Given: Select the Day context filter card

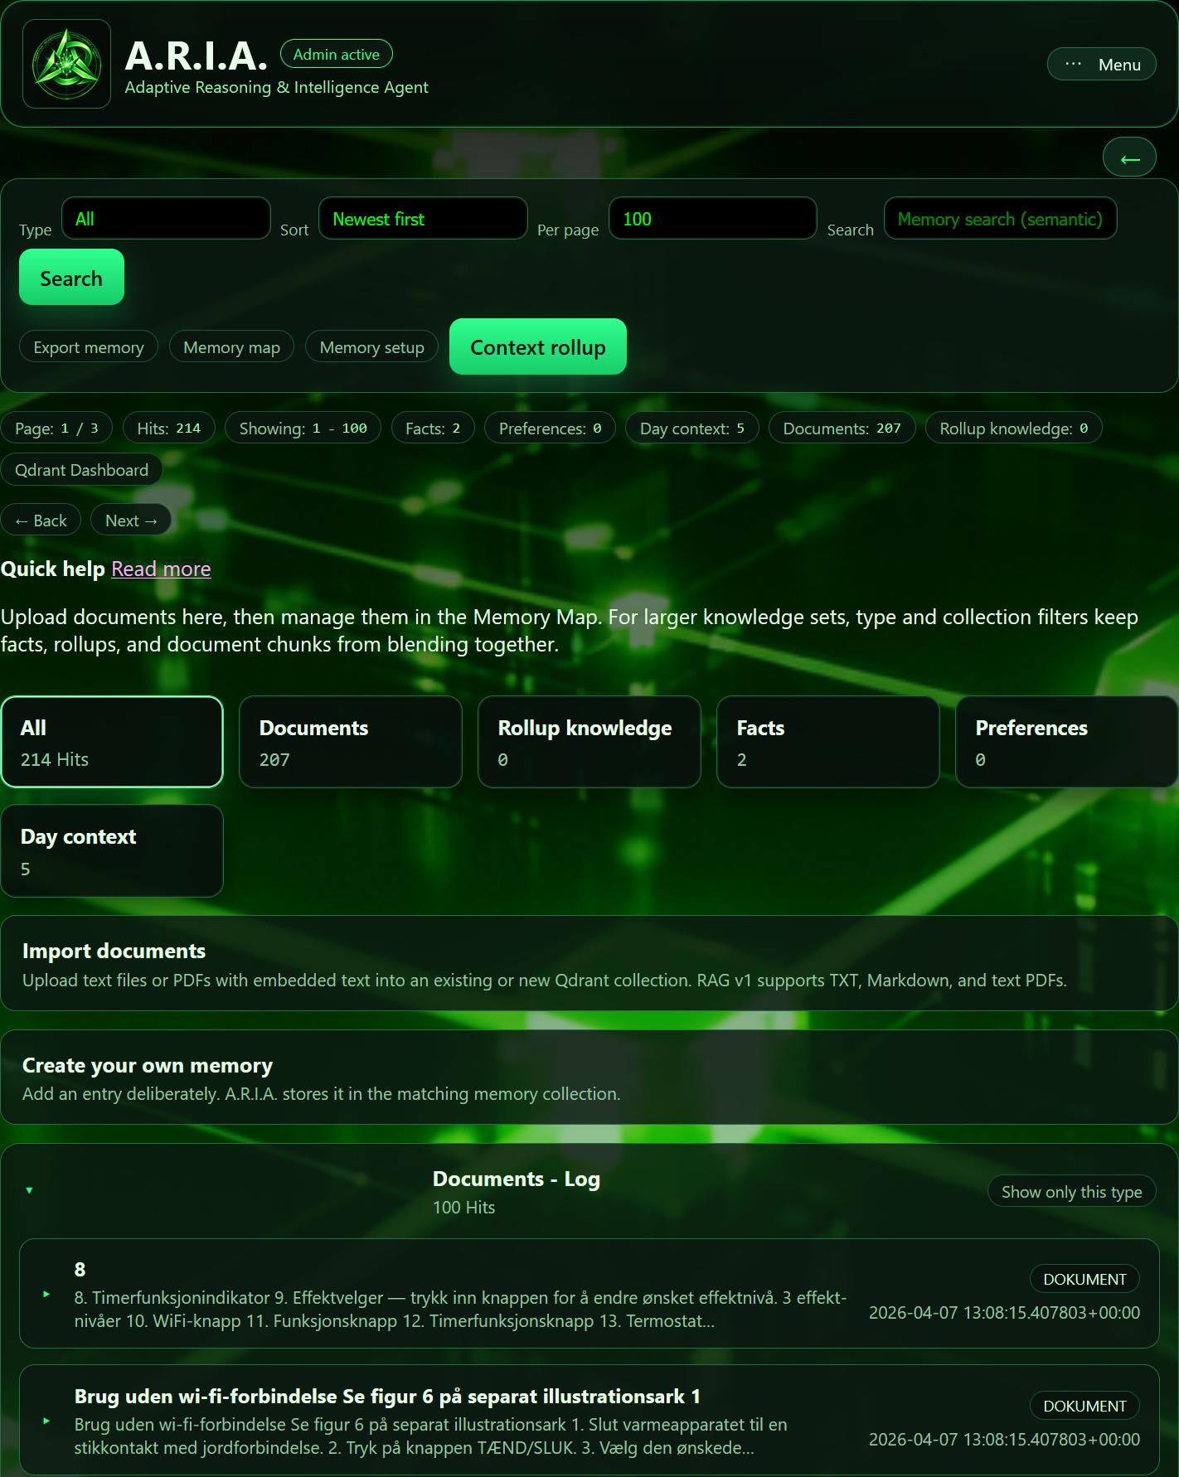Looking at the screenshot, I should (112, 851).
